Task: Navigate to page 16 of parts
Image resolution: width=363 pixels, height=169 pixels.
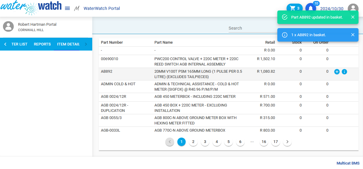Action: pos(264,142)
